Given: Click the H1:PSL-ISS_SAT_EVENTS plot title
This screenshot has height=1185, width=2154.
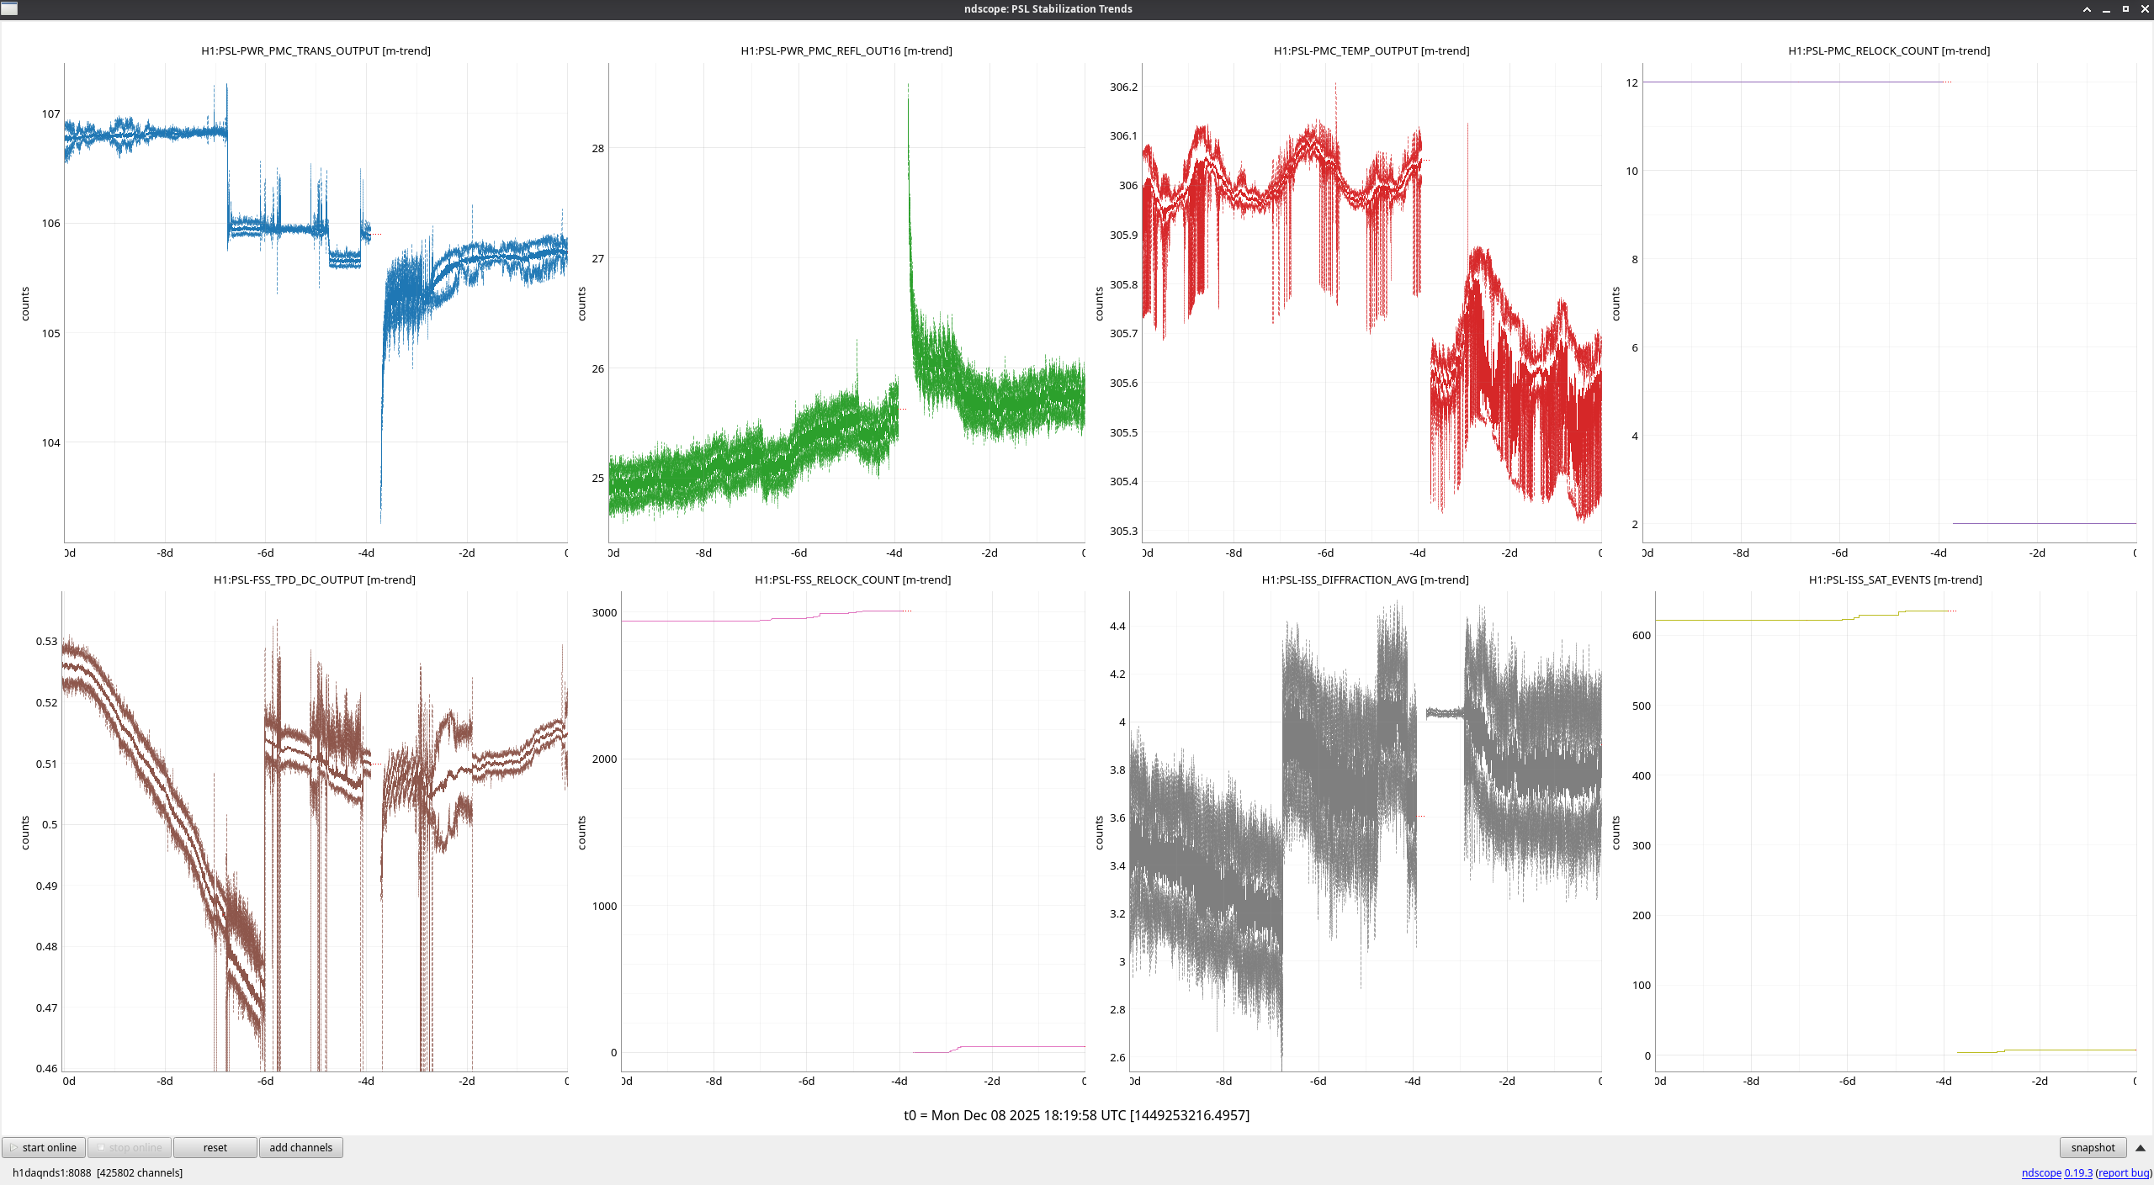Looking at the screenshot, I should pos(1895,579).
